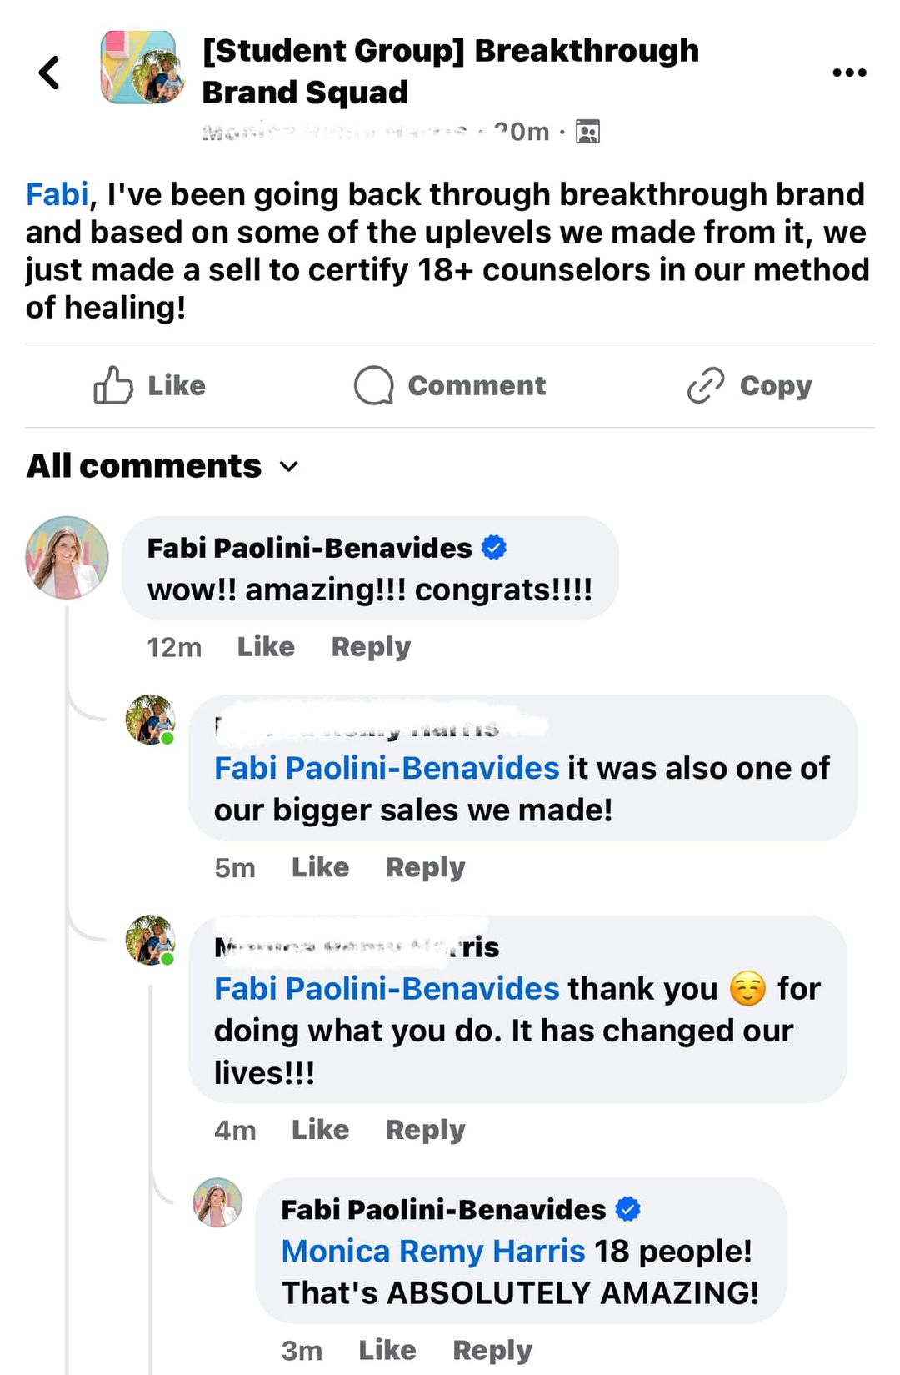Screen dimensions: 900x1375
Task: Reply to the "thank you for doing" comment
Action: (x=425, y=1130)
